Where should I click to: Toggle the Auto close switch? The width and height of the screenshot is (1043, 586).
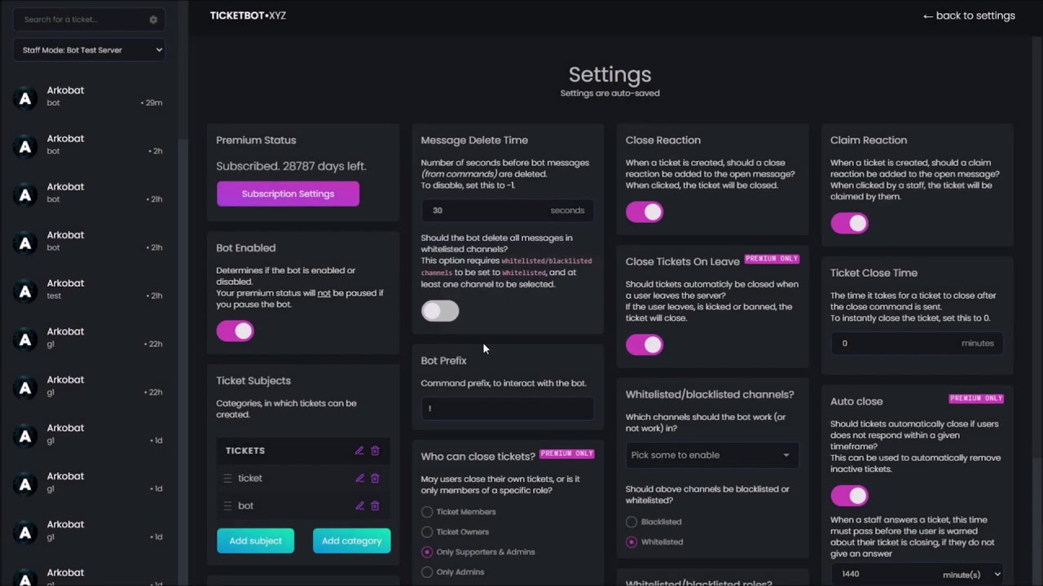point(849,495)
